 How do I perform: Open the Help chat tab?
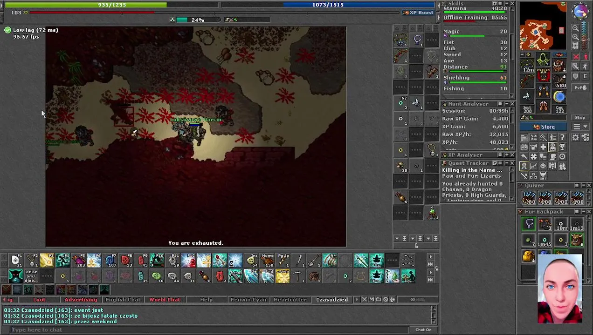[x=206, y=300]
